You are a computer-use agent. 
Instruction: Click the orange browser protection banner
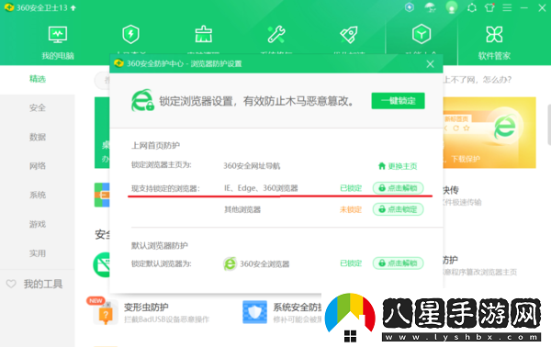pyautogui.click(x=489, y=133)
